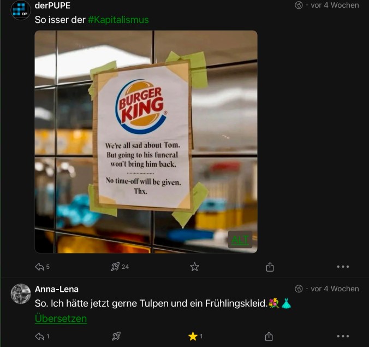Click the globe visibility icon on Anna-Lena's post
Screen dimensions: 369x347
tap(299, 289)
